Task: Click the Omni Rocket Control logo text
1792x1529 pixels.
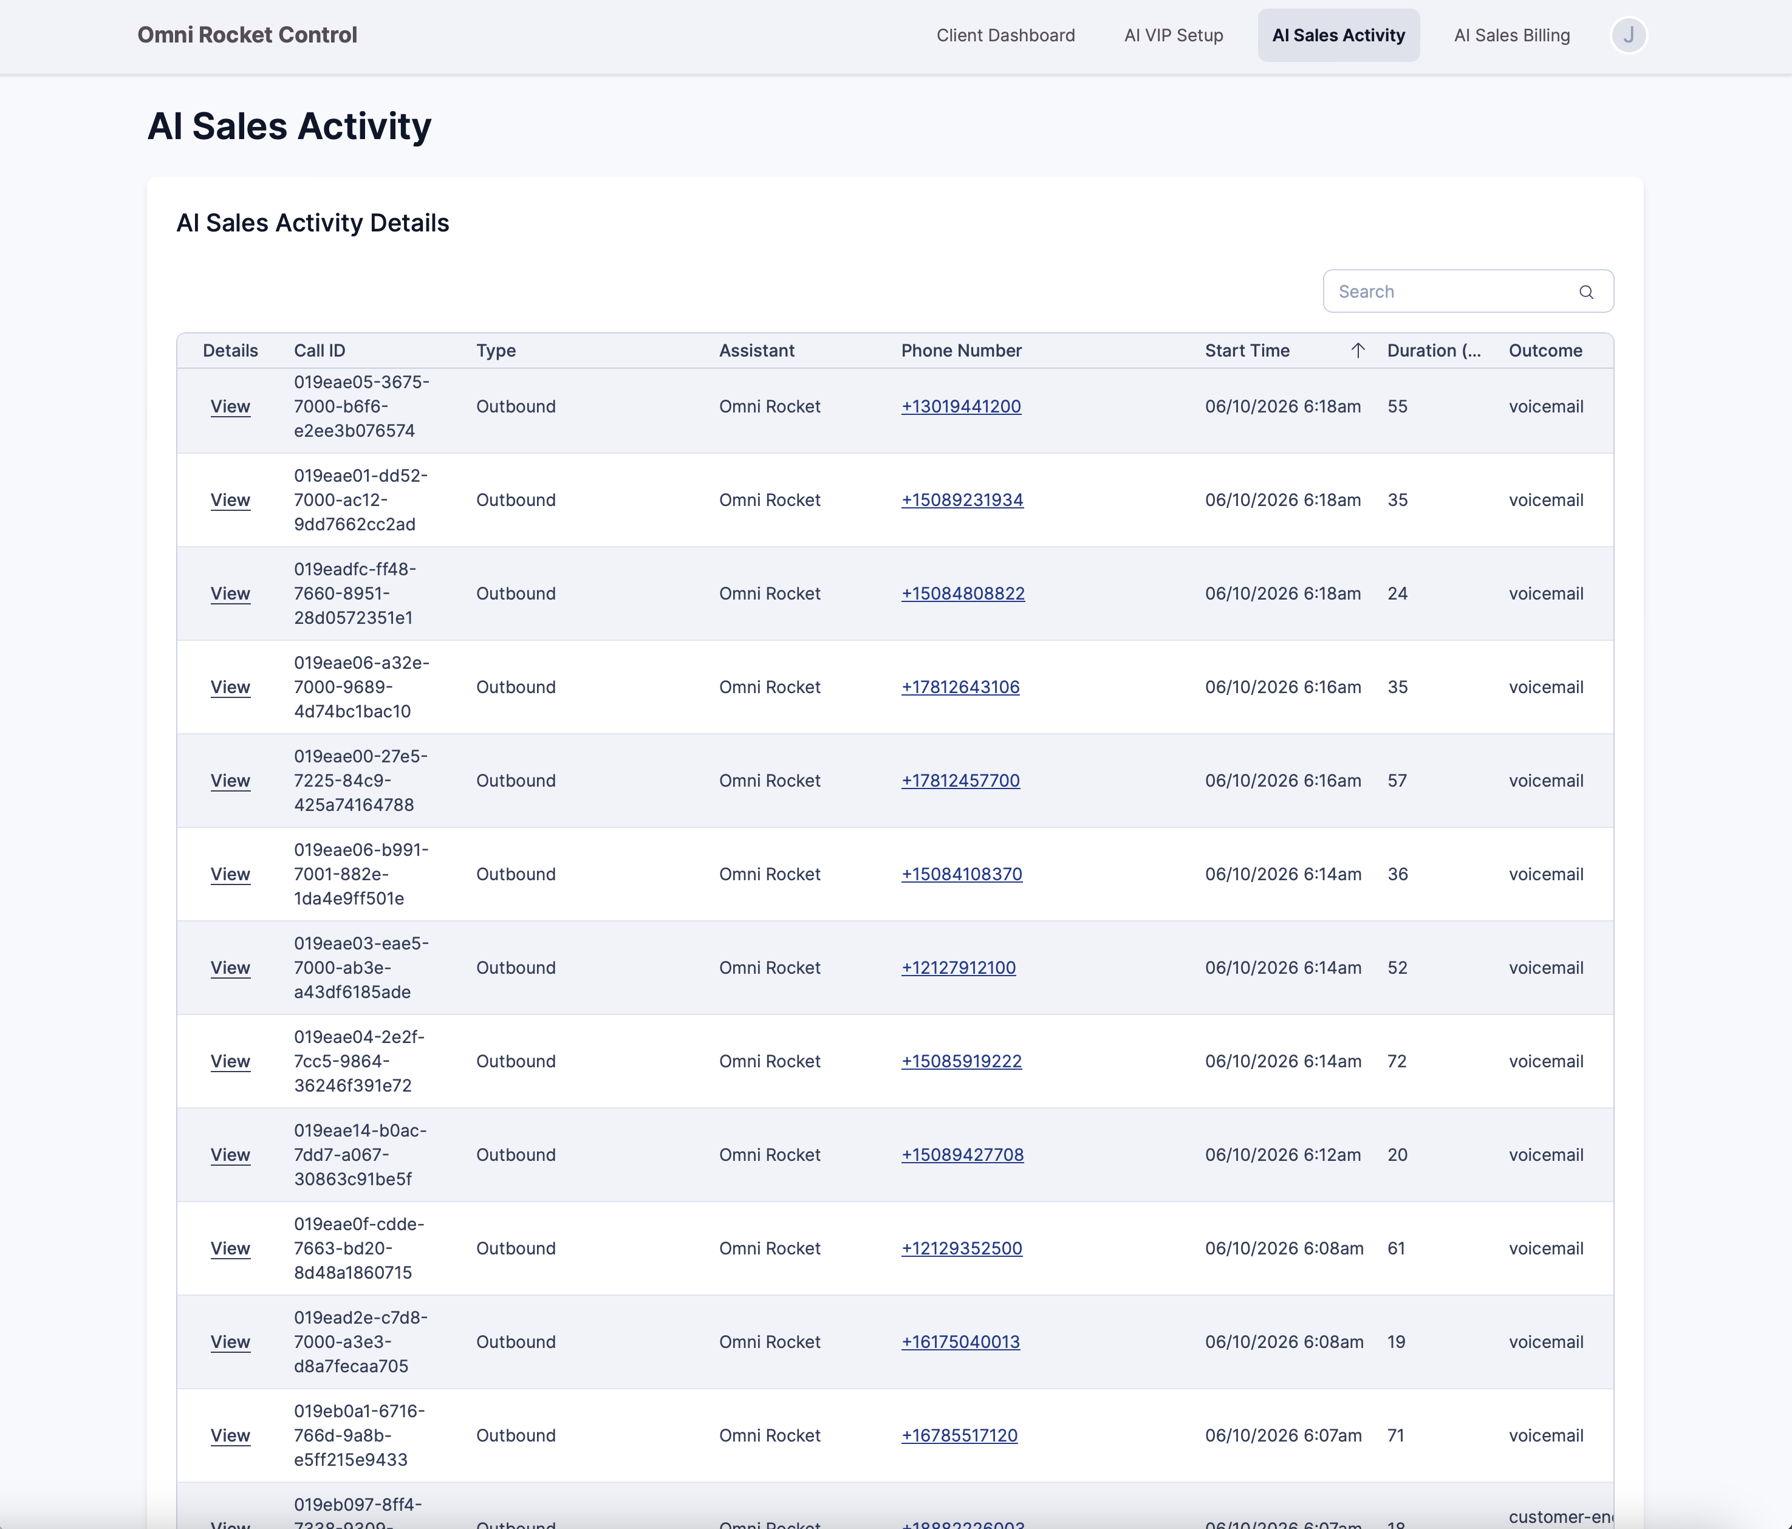Action: click(247, 35)
